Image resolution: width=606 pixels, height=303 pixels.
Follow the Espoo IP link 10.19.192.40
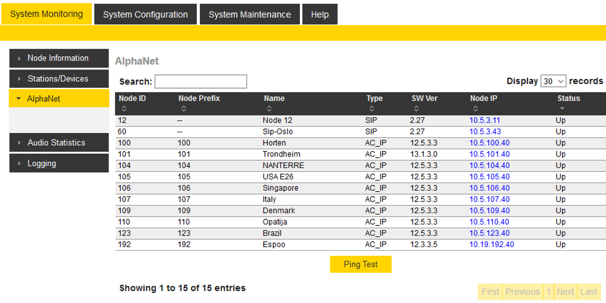point(491,244)
